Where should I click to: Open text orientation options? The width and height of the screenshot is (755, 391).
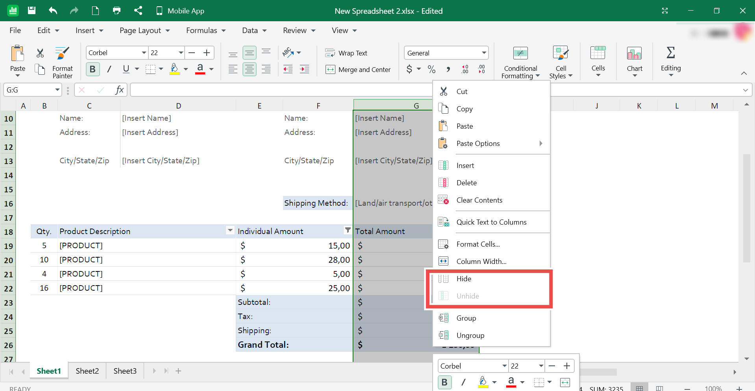(x=291, y=53)
